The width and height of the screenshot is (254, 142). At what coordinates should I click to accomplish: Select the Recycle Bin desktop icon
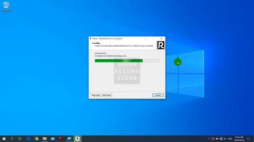[x=6, y=7]
